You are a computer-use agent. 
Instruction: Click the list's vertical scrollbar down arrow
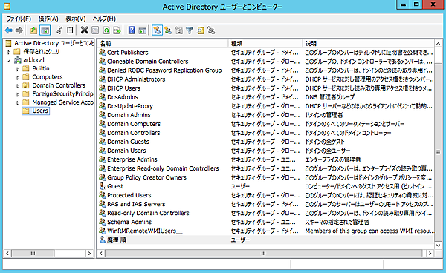pos(438,246)
